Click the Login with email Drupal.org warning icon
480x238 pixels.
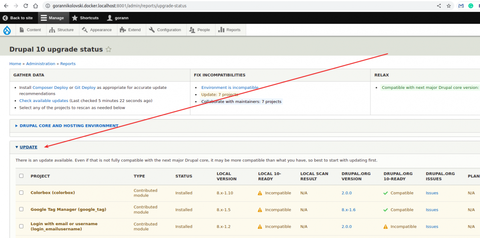pyautogui.click(x=386, y=226)
